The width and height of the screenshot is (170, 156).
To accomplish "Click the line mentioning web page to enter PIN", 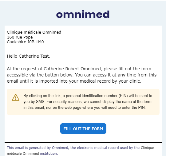I will (x=85, y=108).
